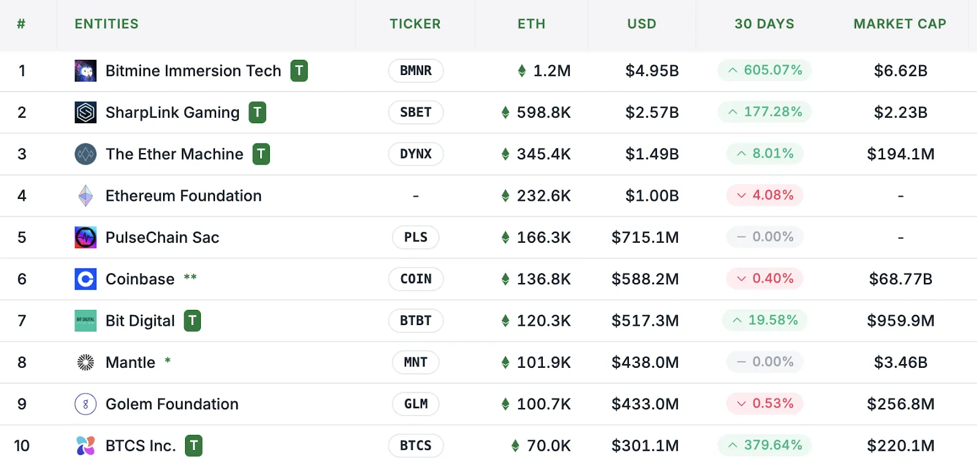This screenshot has width=977, height=466.
Task: Click the red 4.08% change badge
Action: pyautogui.click(x=765, y=195)
